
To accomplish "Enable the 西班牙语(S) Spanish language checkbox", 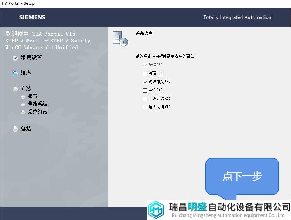I will coord(145,98).
